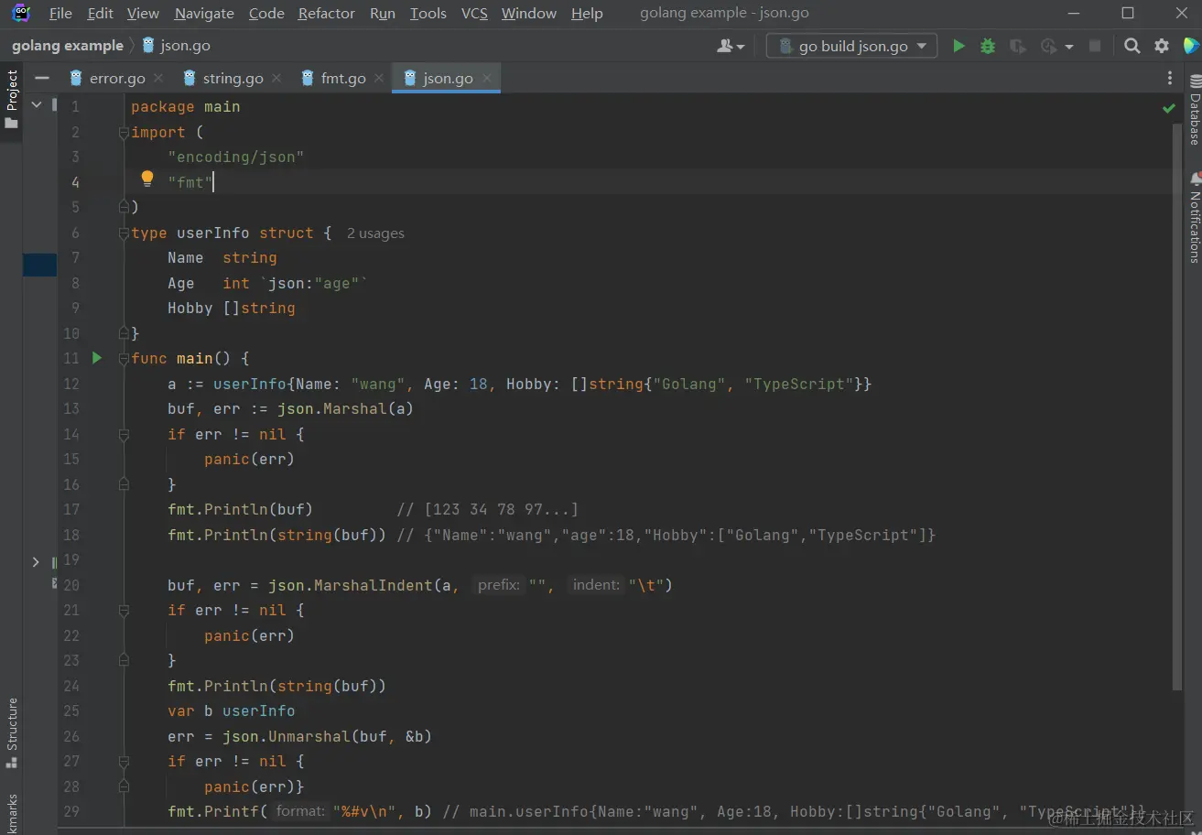
Task: Collapse the userInfo struct fold marker on line 6
Action: click(x=124, y=233)
